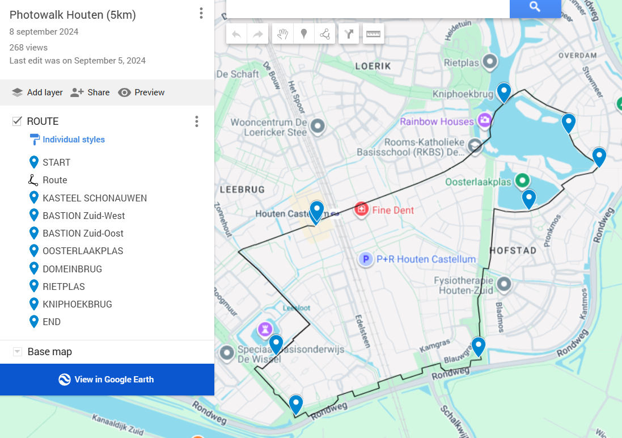Select the Draw a line tool

[x=325, y=34]
